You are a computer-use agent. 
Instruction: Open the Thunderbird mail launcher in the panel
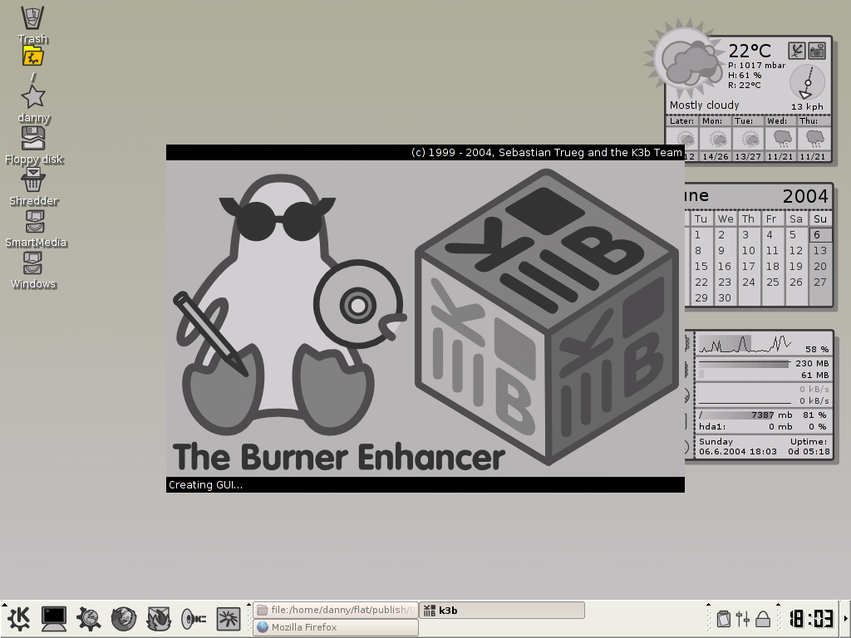(x=159, y=619)
